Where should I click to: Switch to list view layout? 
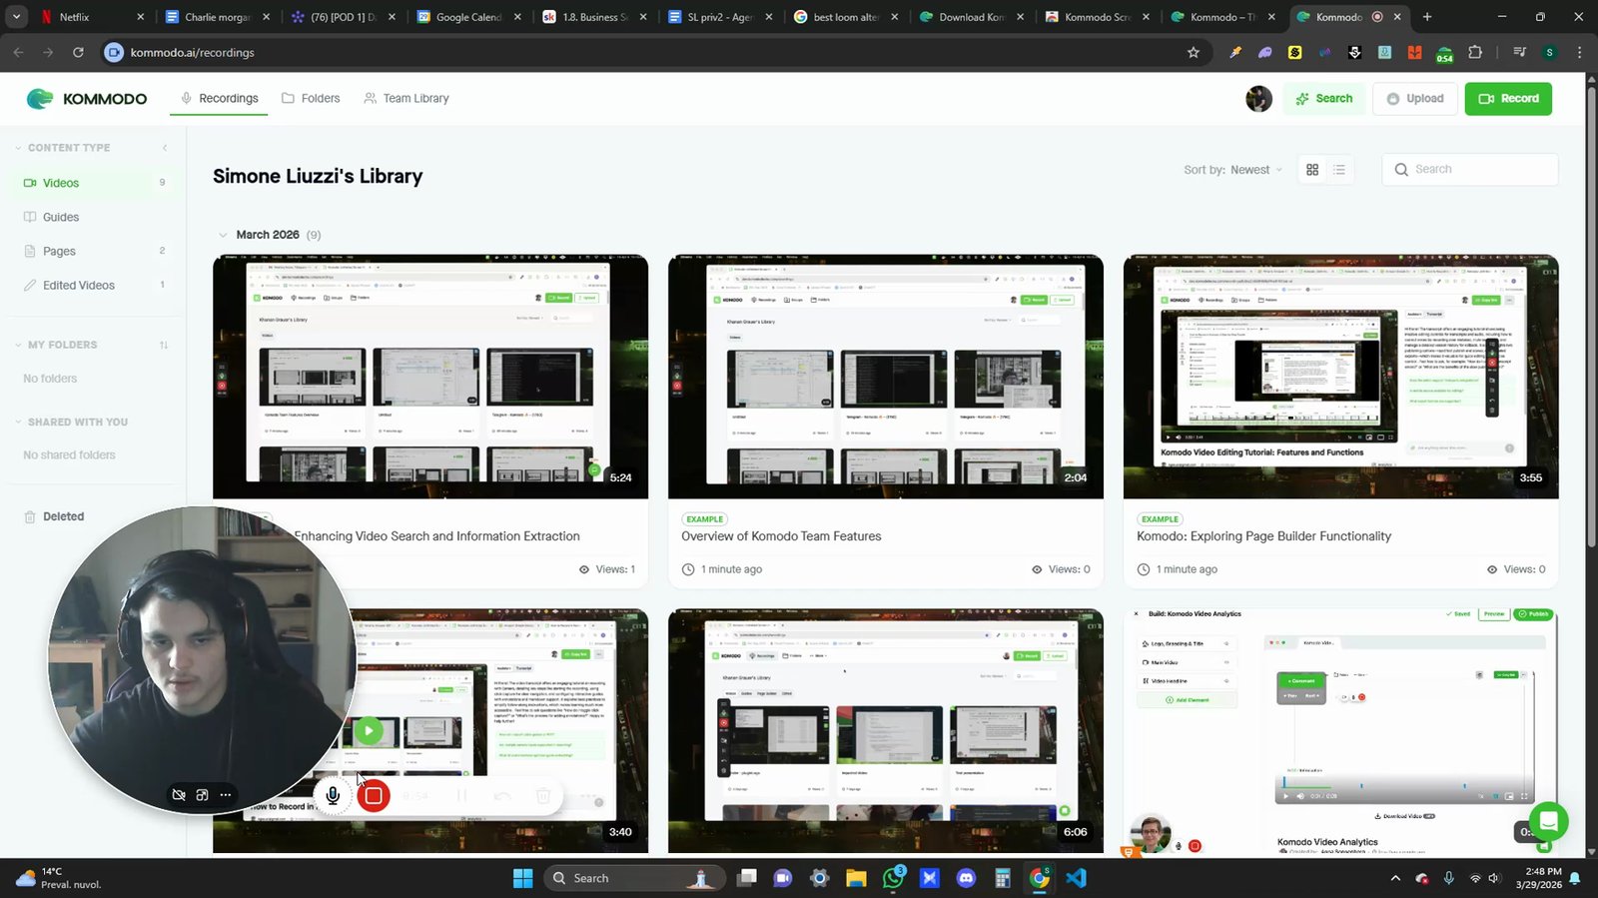[1339, 170]
